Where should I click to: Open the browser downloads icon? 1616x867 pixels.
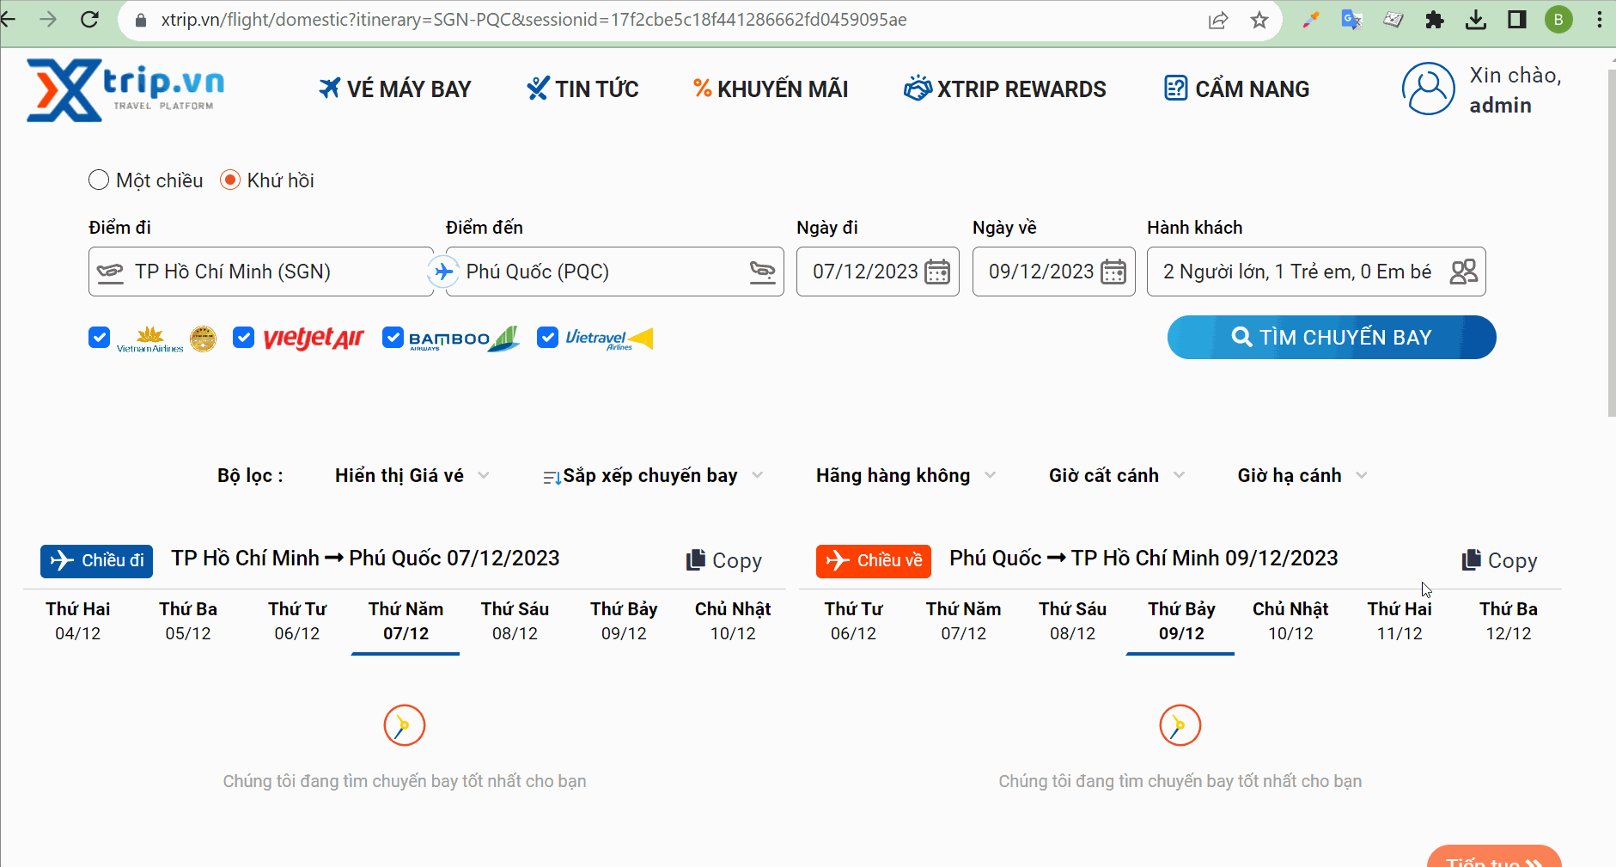[x=1475, y=19]
